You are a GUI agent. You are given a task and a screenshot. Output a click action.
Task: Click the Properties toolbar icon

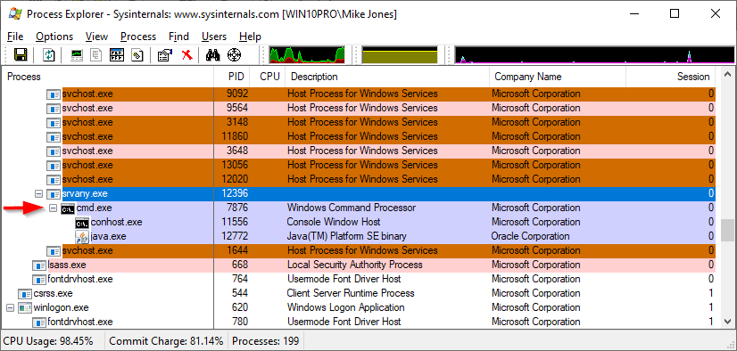pos(165,55)
